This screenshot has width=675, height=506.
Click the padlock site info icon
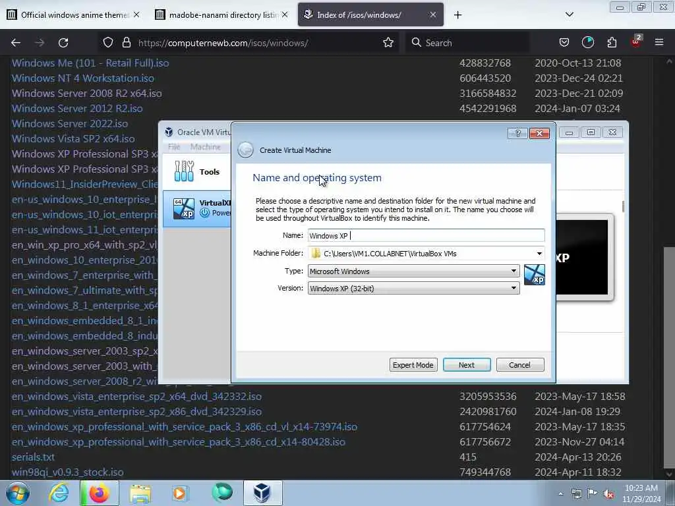point(126,42)
